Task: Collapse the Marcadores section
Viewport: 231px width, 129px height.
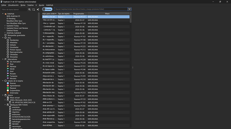Action: coord(3,59)
